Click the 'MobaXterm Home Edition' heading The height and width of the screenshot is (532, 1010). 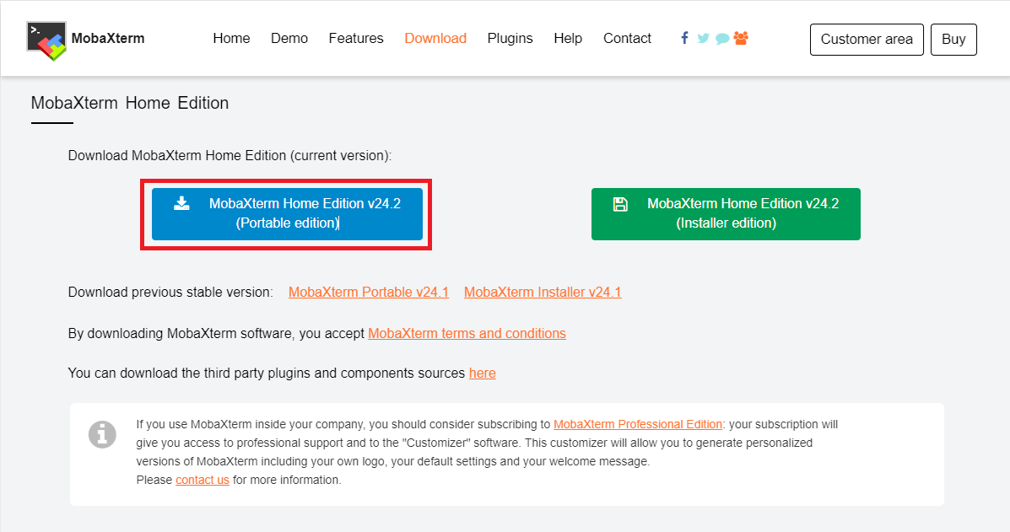coord(129,103)
